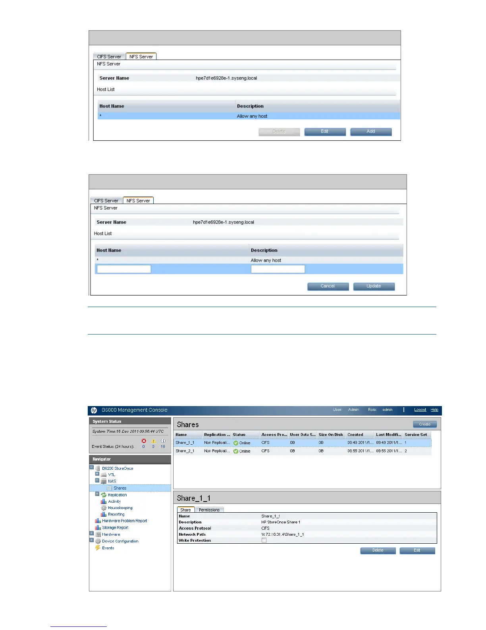Click the Hardware Problem Report chart icon
The image size is (486, 630).
coord(98,521)
